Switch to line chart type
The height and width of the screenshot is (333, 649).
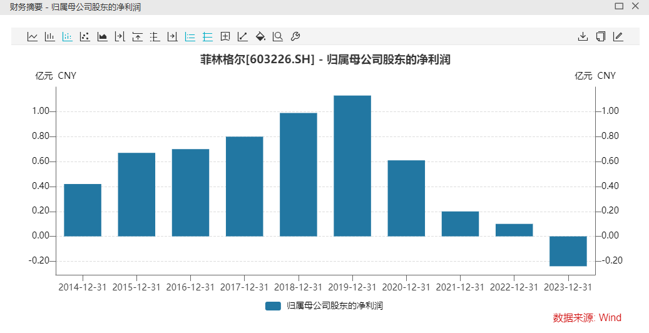point(33,36)
